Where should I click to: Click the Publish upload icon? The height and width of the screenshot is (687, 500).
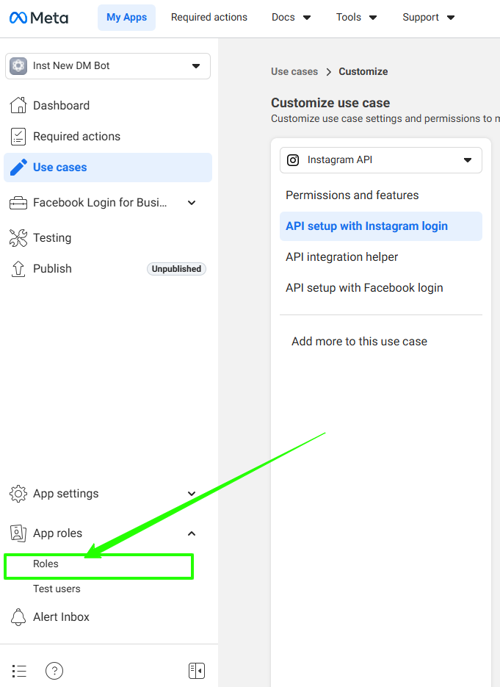(x=18, y=269)
